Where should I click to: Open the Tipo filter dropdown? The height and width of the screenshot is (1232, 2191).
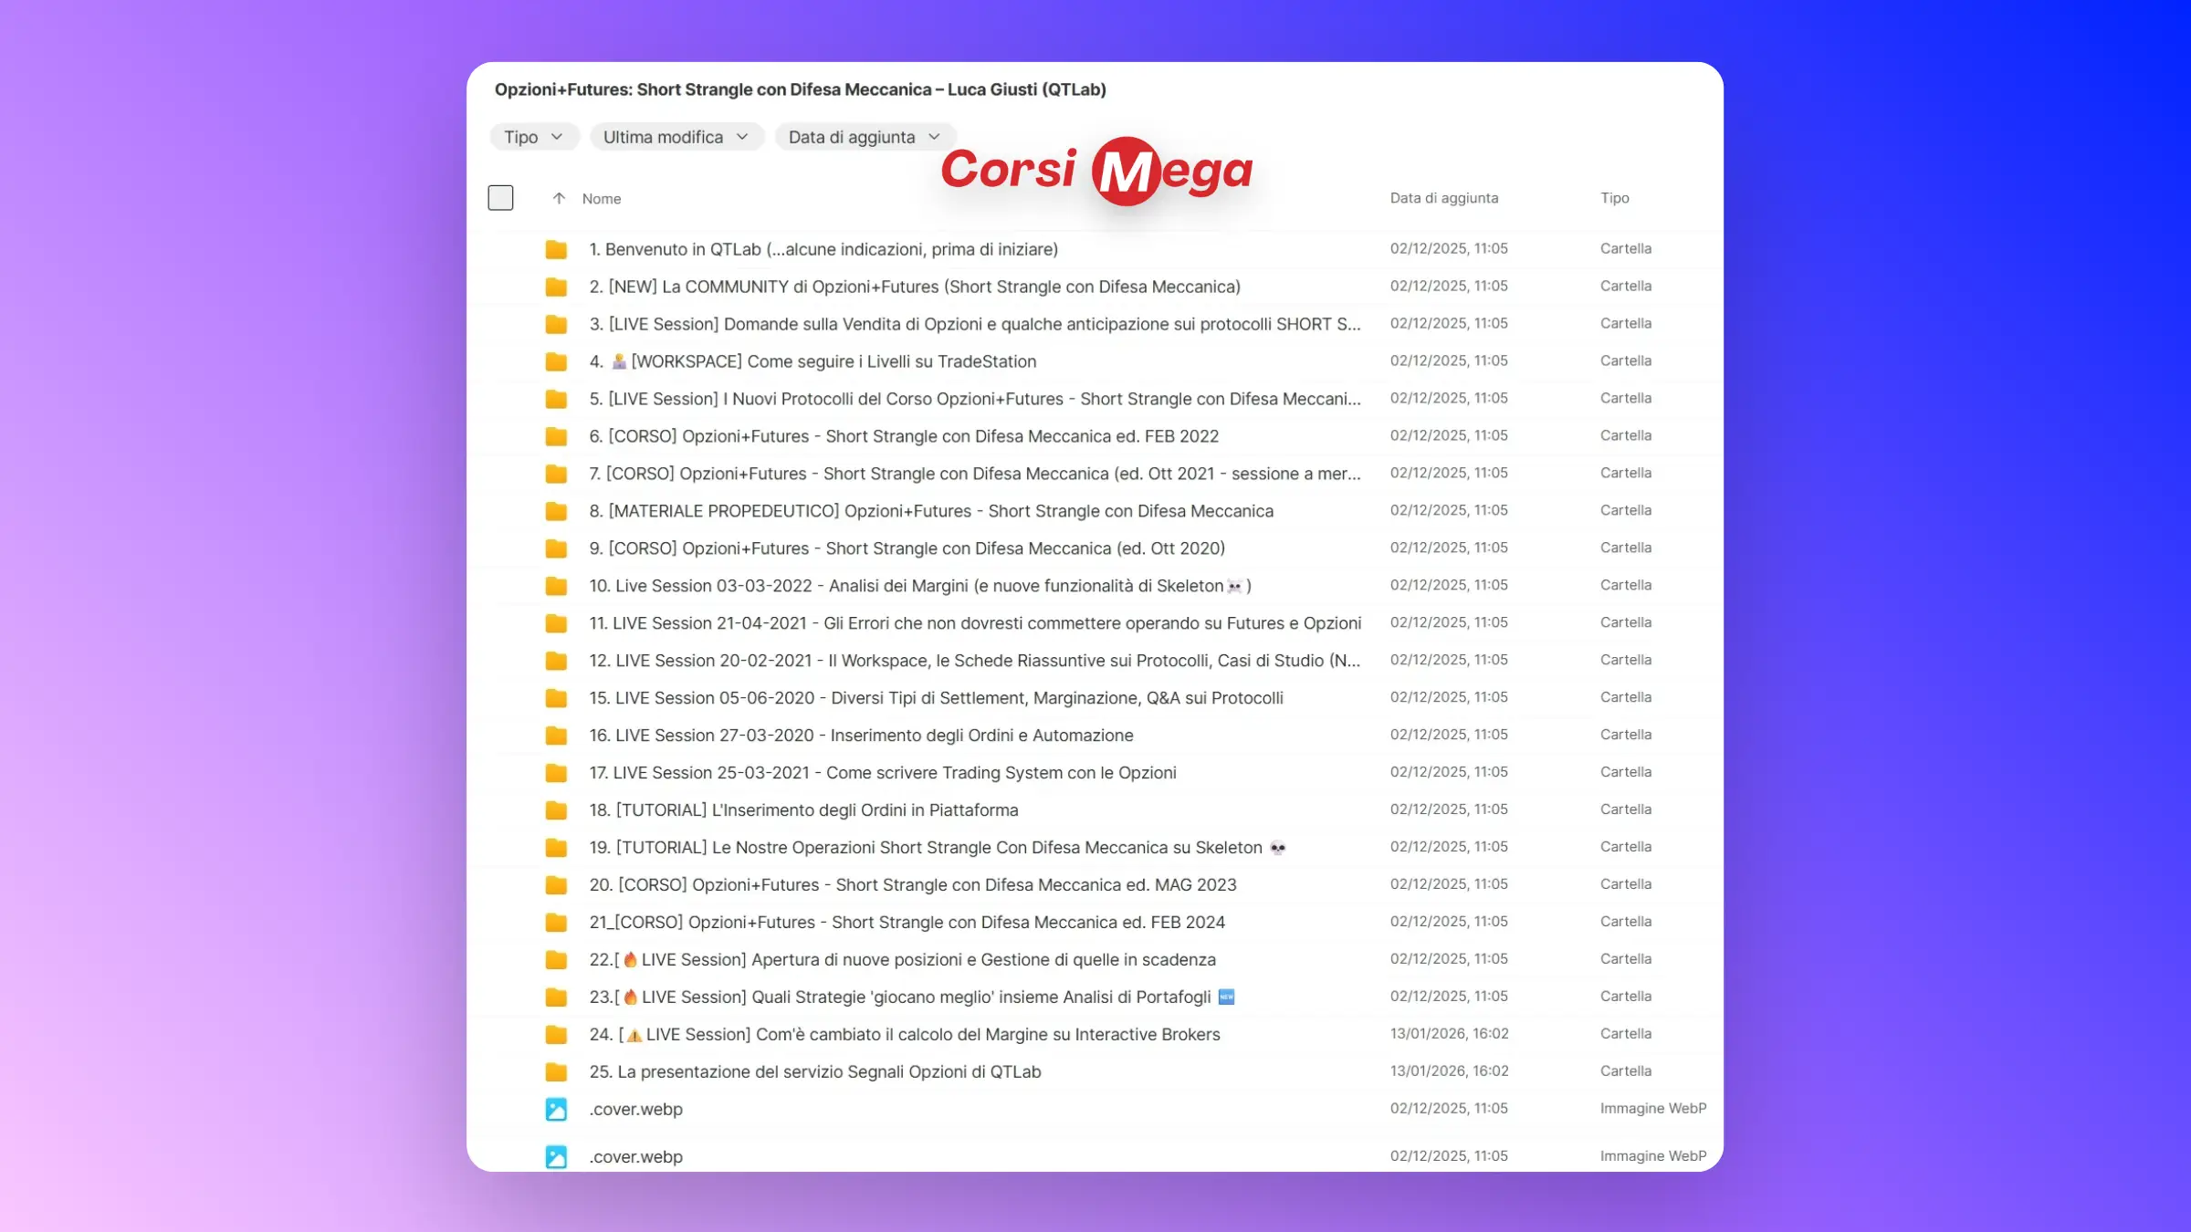tap(534, 137)
